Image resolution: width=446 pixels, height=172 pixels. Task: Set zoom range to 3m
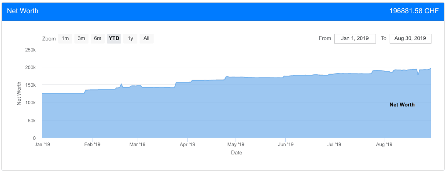pyautogui.click(x=81, y=39)
